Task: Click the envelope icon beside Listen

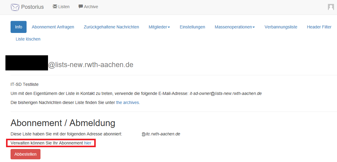Action: (55, 6)
